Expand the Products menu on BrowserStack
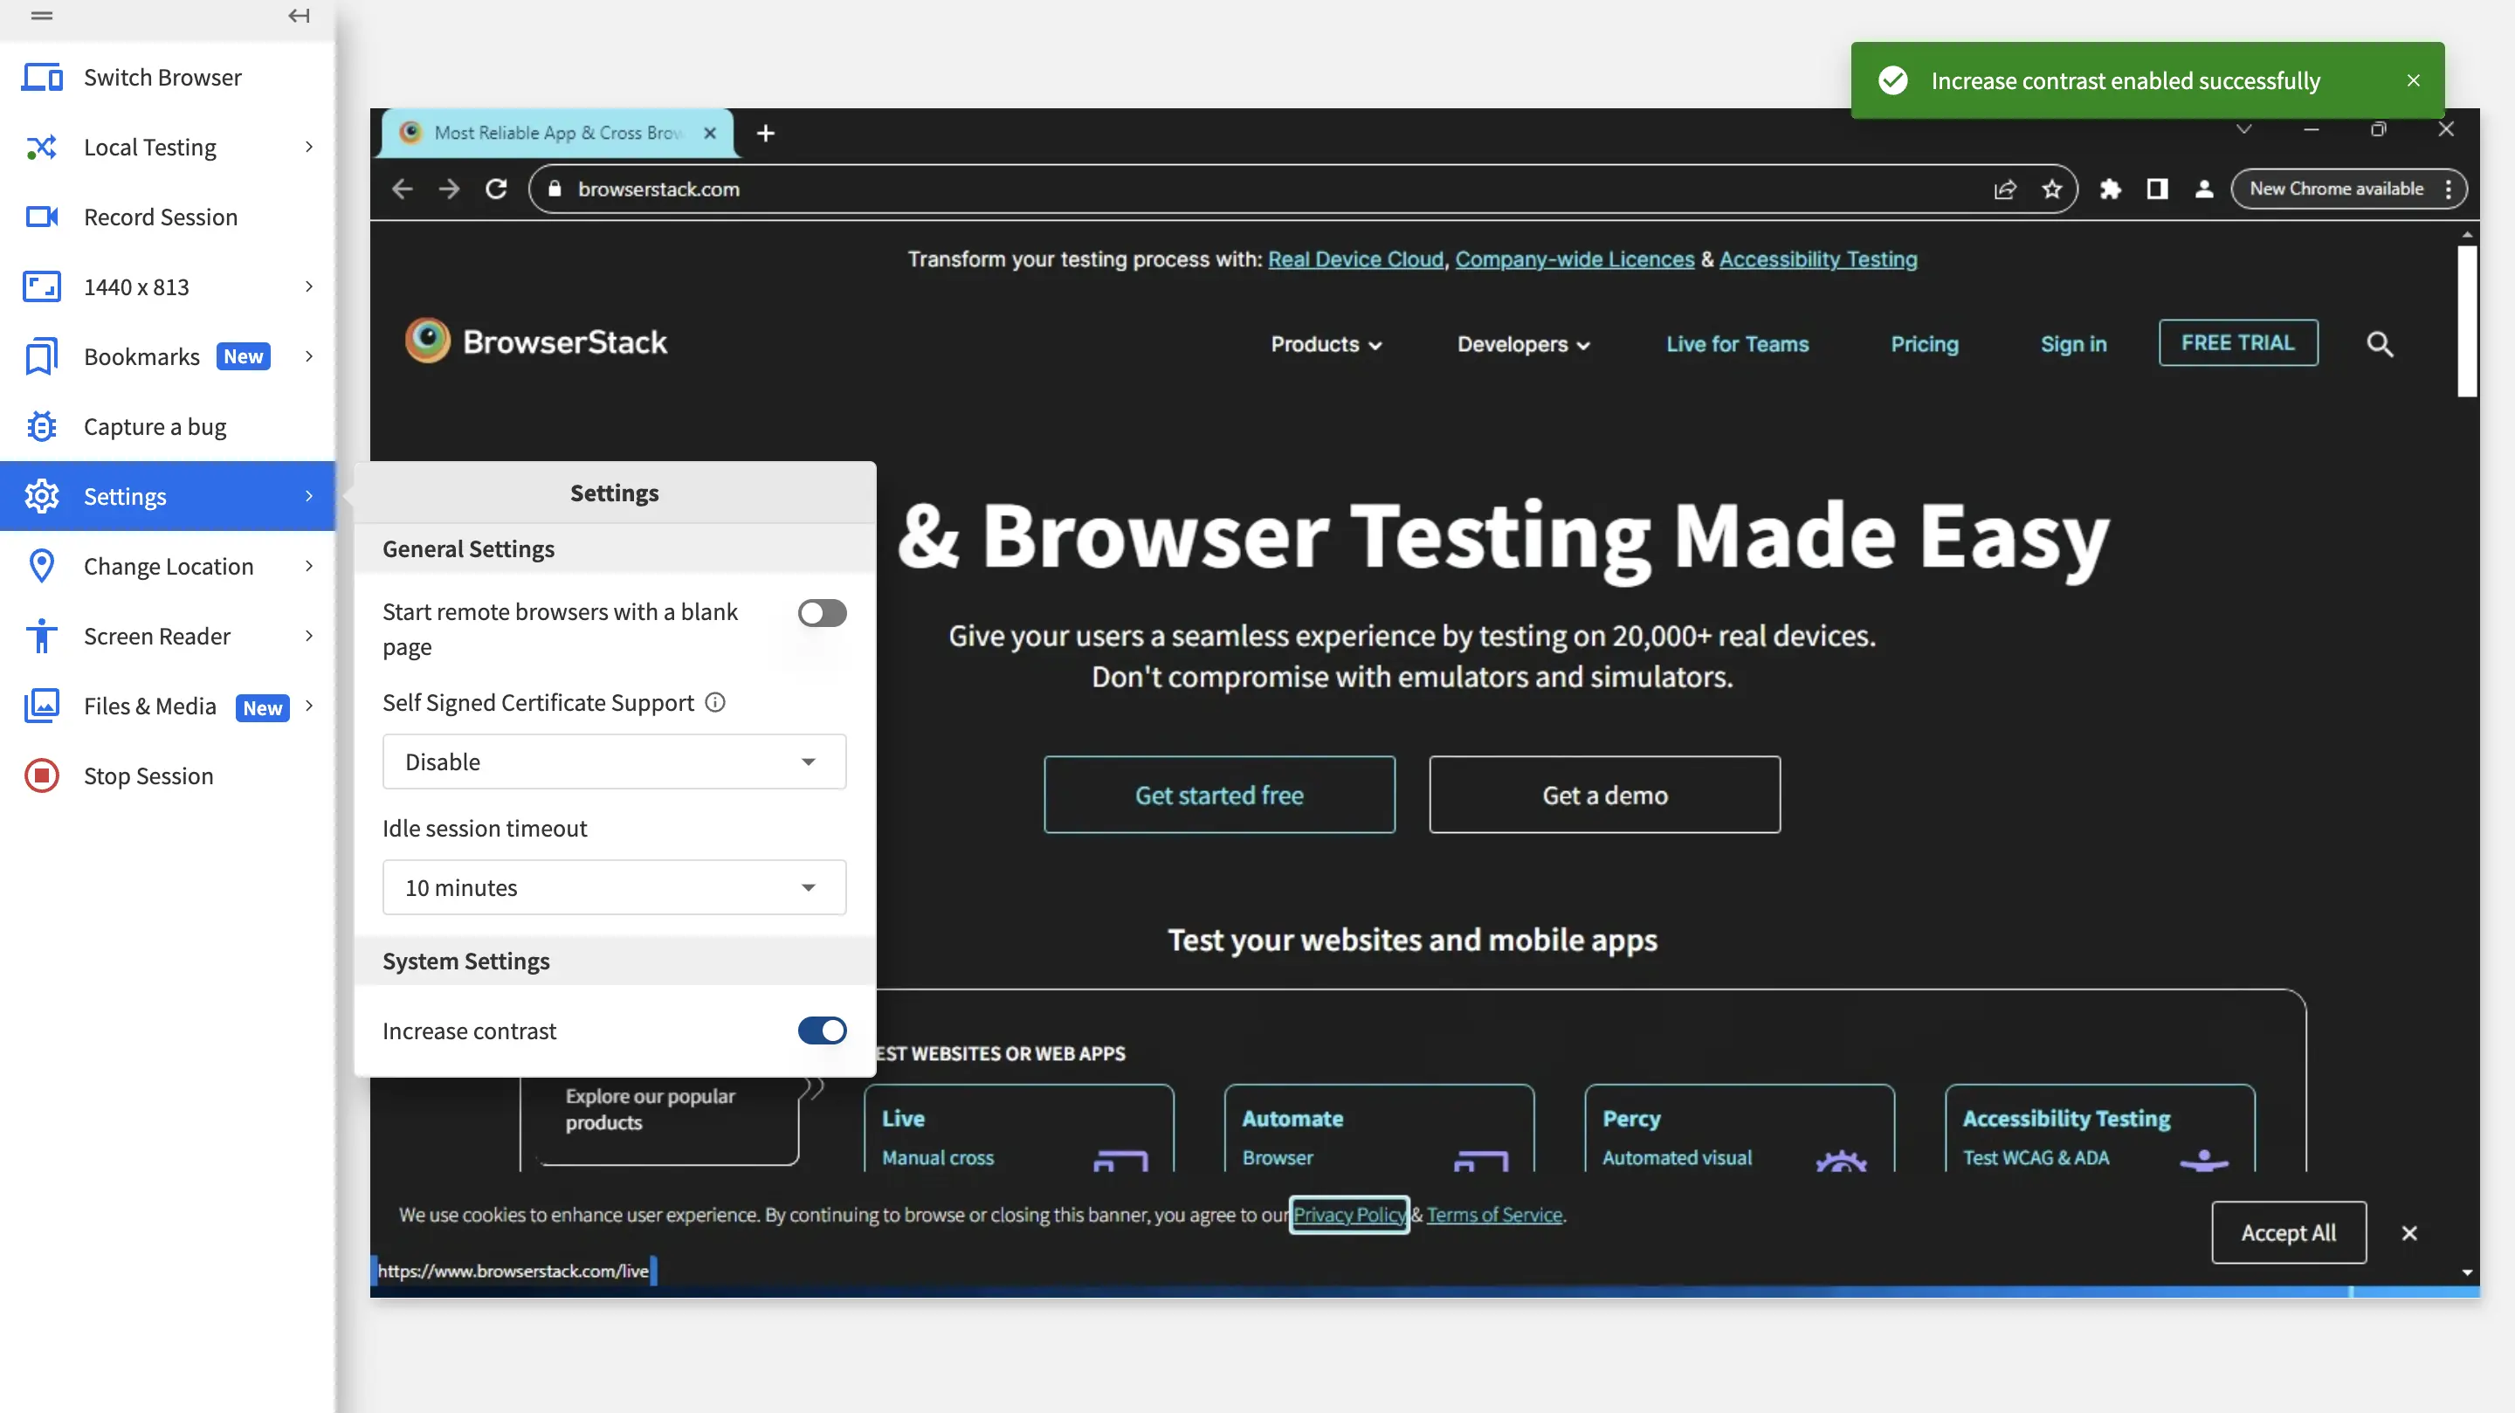The width and height of the screenshot is (2515, 1413). [1326, 344]
